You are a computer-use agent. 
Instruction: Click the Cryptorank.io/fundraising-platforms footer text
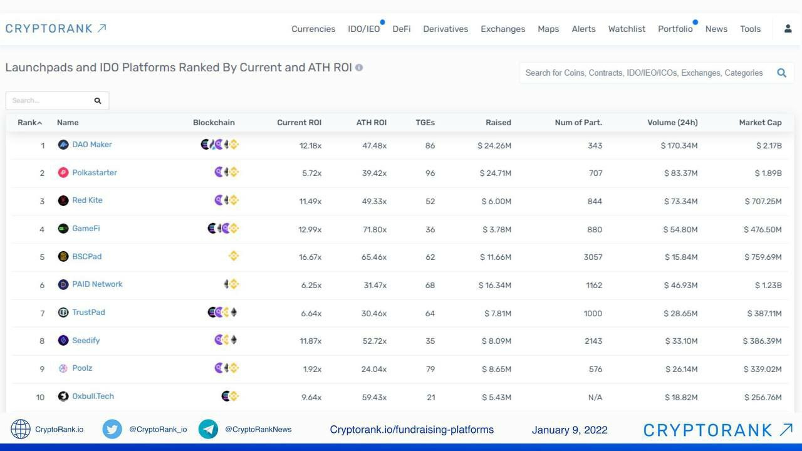click(x=412, y=430)
